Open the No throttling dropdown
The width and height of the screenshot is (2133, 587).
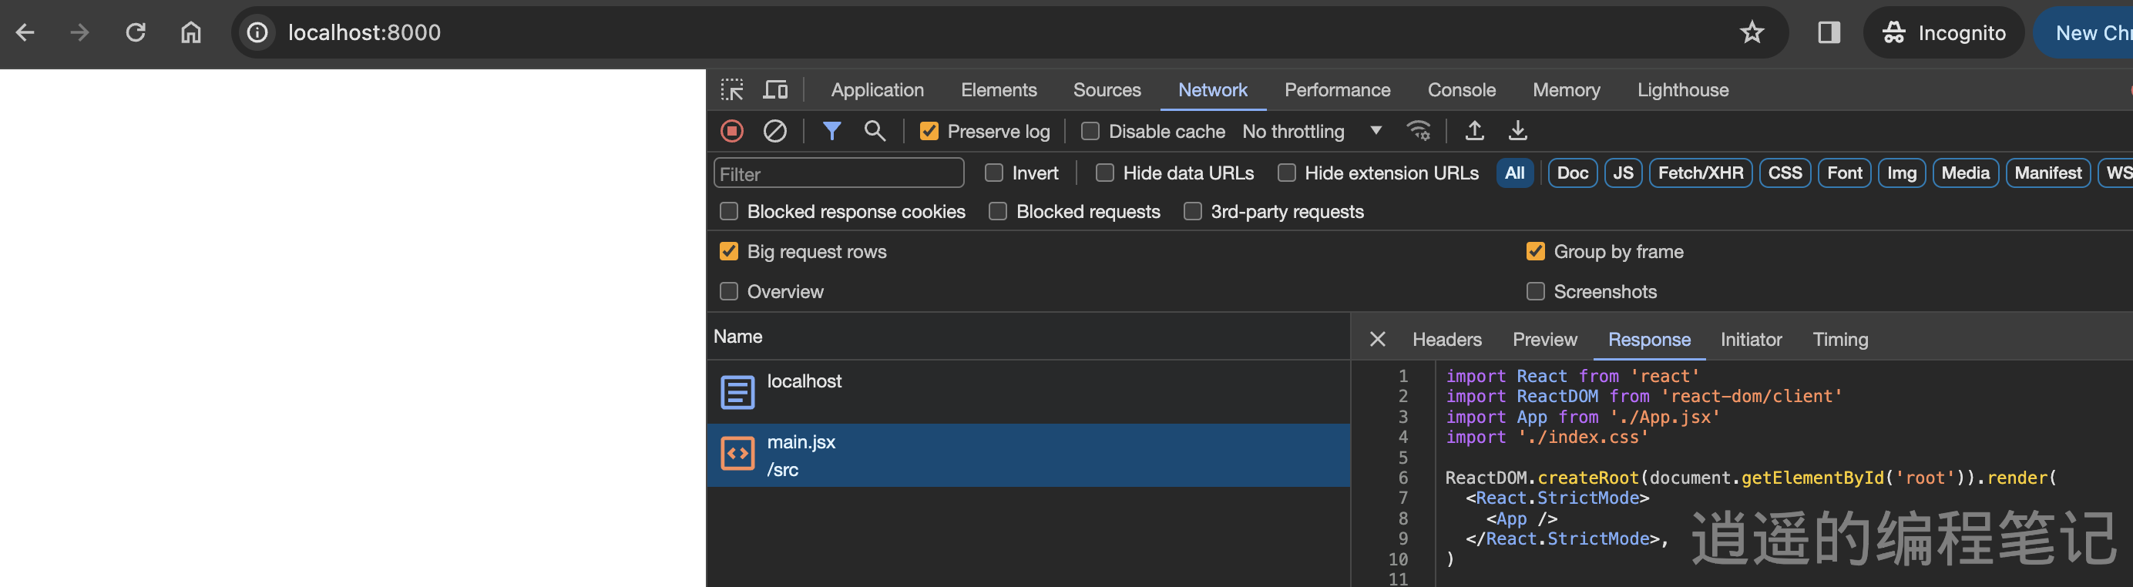1312,131
